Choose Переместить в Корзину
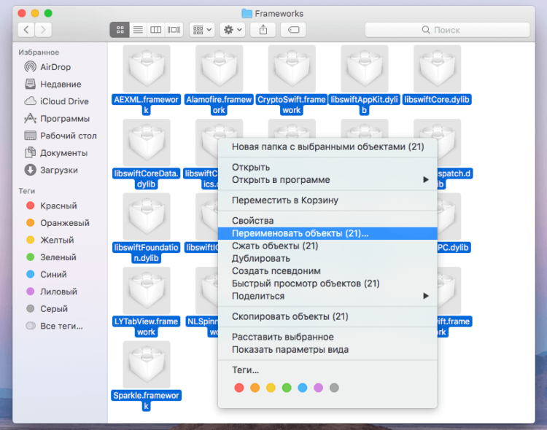 point(327,200)
